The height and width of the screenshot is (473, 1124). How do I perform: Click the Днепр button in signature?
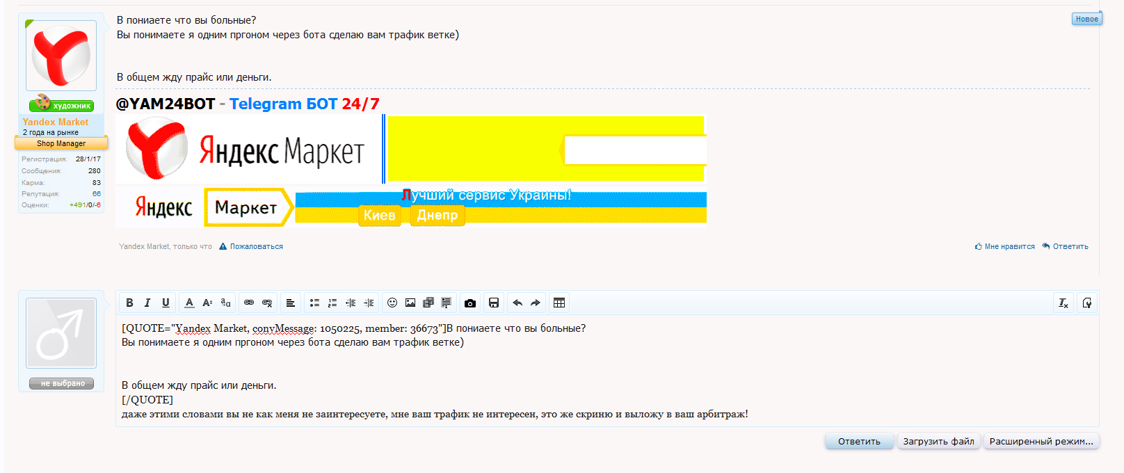pos(437,216)
